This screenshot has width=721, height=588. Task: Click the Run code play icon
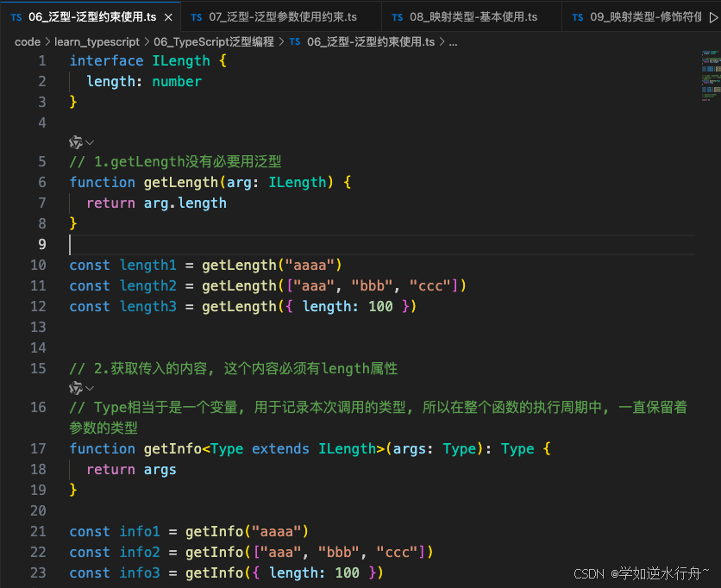coord(713,17)
